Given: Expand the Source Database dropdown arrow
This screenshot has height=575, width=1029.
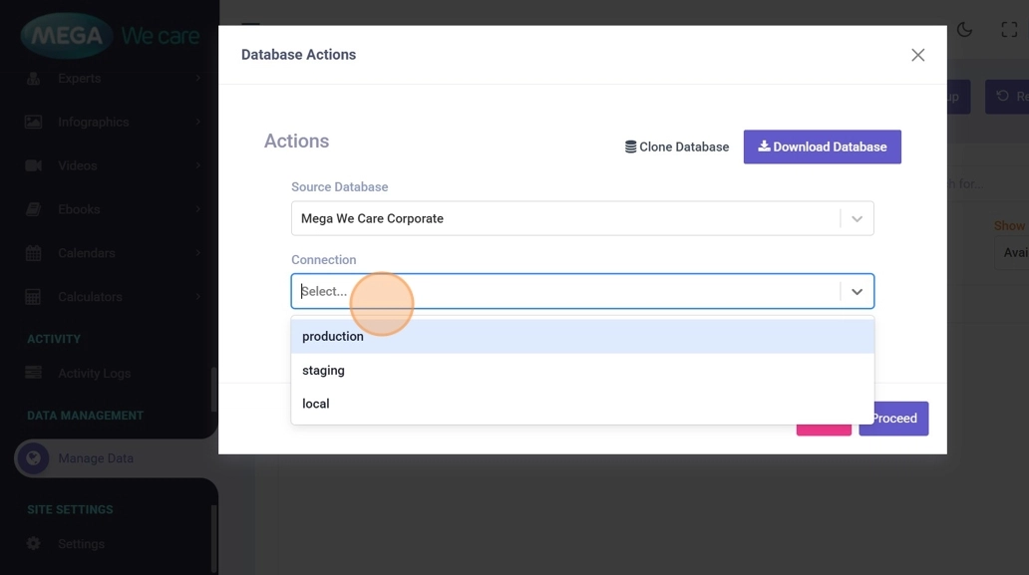Looking at the screenshot, I should pyautogui.click(x=857, y=219).
